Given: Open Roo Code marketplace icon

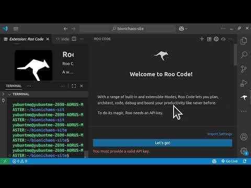Looking at the screenshot, I should 209,39.
